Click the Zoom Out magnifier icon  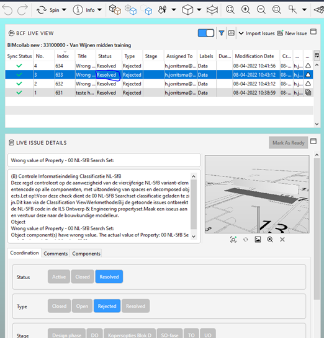coord(261,10)
